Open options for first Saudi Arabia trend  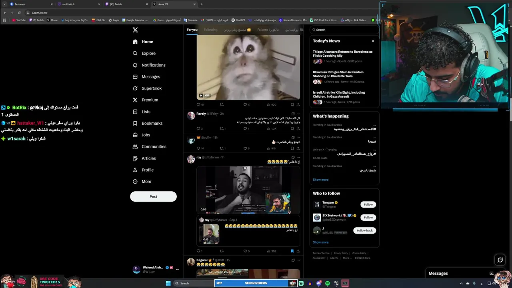point(374,125)
